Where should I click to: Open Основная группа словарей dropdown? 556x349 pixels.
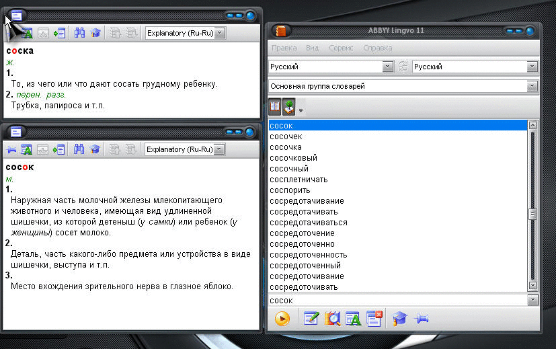[532, 86]
